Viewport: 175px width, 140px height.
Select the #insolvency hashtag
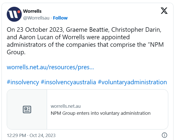23,82
